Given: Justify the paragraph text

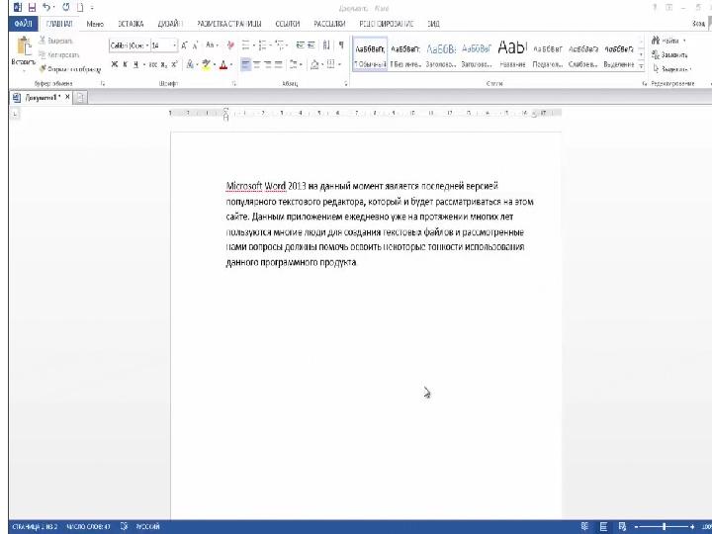Looking at the screenshot, I should [278, 65].
